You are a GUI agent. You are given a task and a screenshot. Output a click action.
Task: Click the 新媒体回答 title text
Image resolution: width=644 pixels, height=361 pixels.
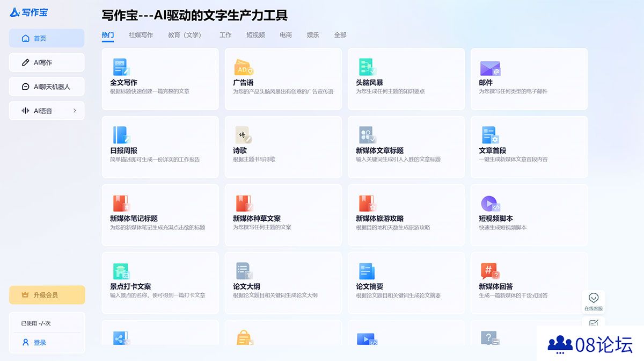coord(496,286)
